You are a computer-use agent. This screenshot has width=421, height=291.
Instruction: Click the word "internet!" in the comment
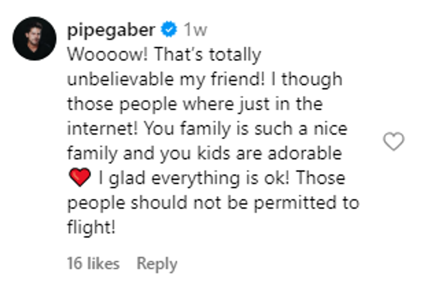click(101, 129)
